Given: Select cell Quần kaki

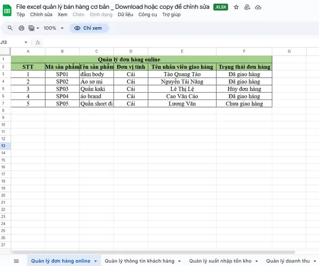Looking at the screenshot, I should (x=97, y=89).
